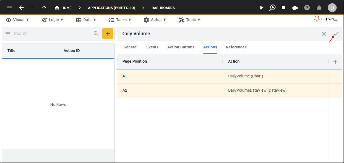Run with inspector using the magnifier play icon
This screenshot has height=163, width=344.
(272, 8)
